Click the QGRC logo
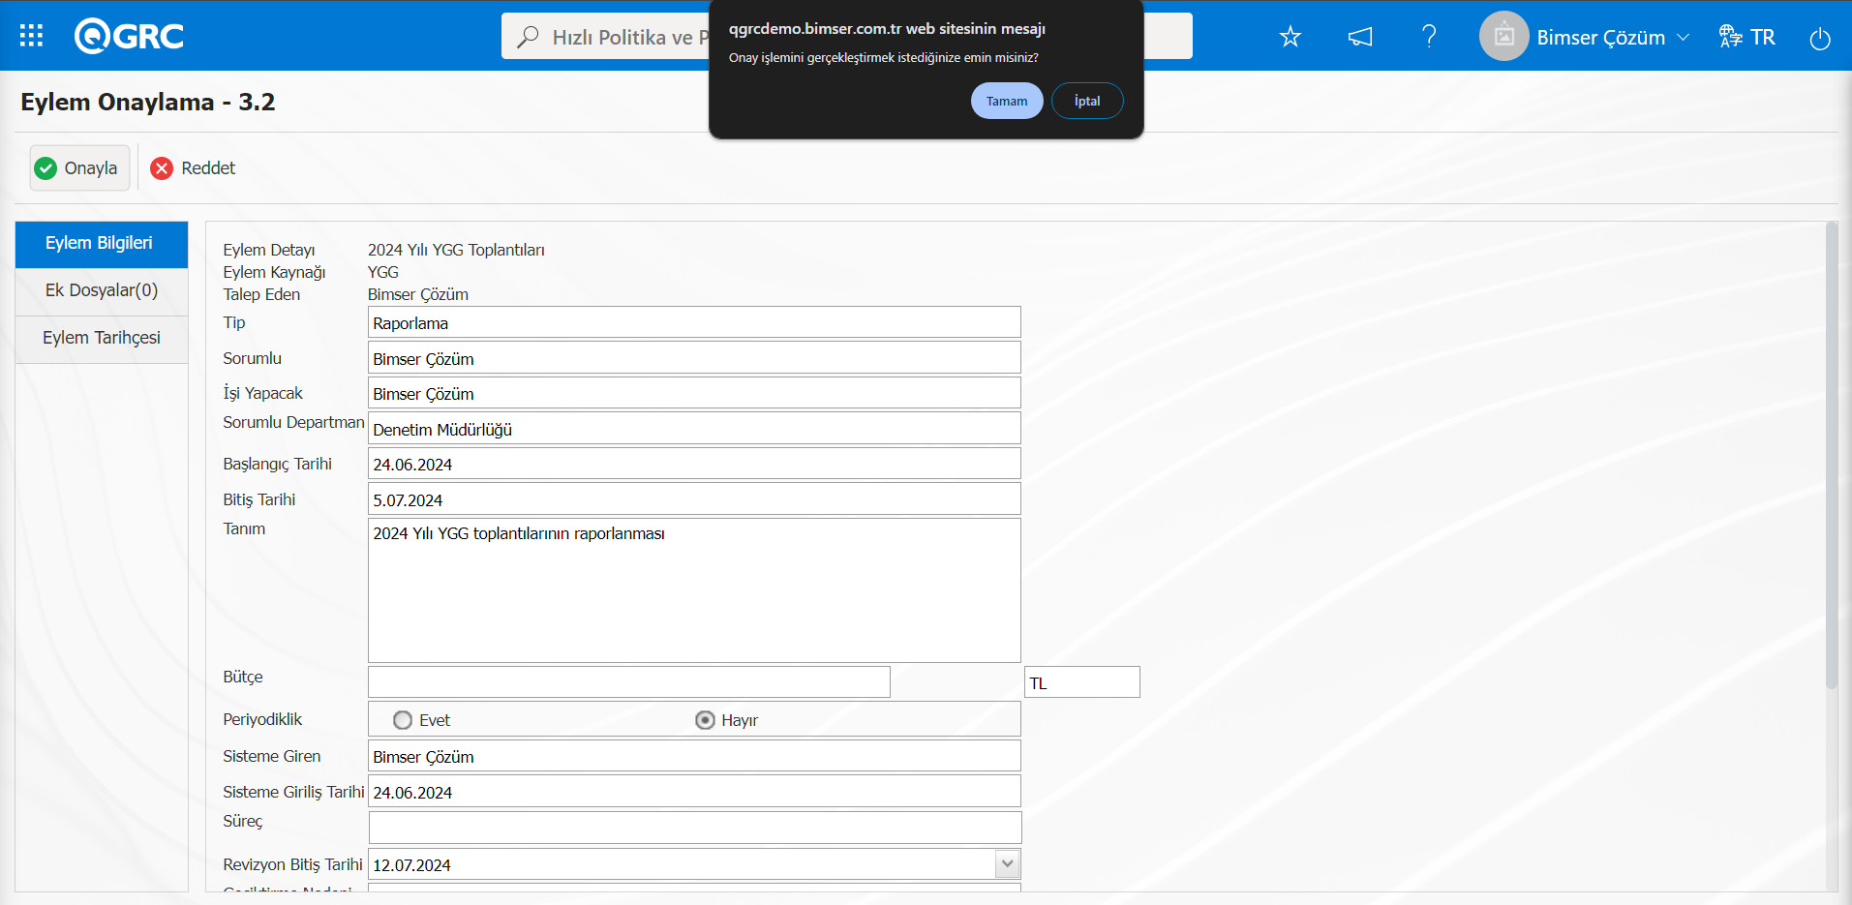This screenshot has height=905, width=1852. click(x=129, y=36)
